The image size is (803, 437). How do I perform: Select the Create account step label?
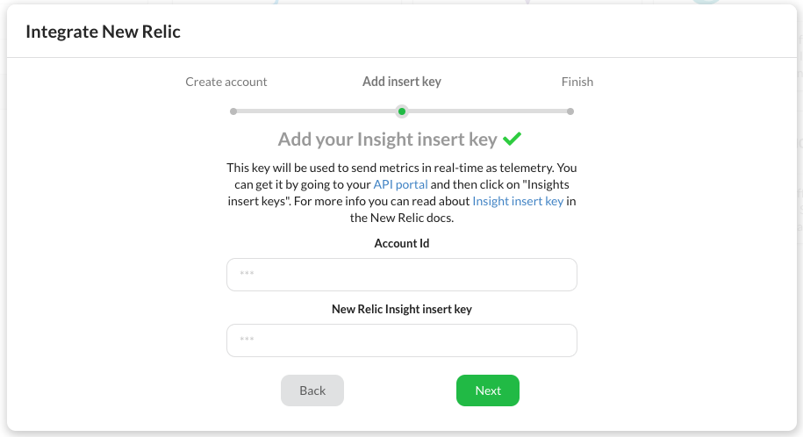226,82
